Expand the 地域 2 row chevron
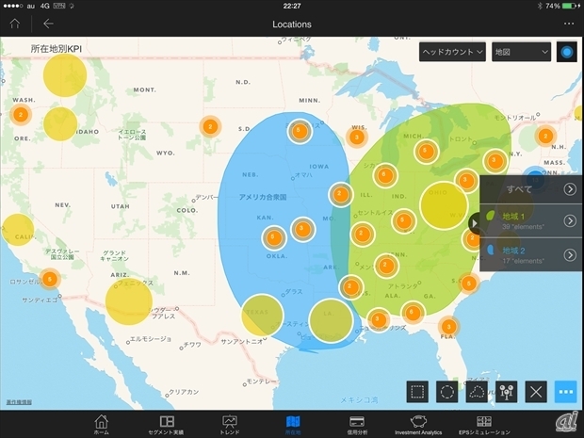584x438 pixels. point(570,254)
